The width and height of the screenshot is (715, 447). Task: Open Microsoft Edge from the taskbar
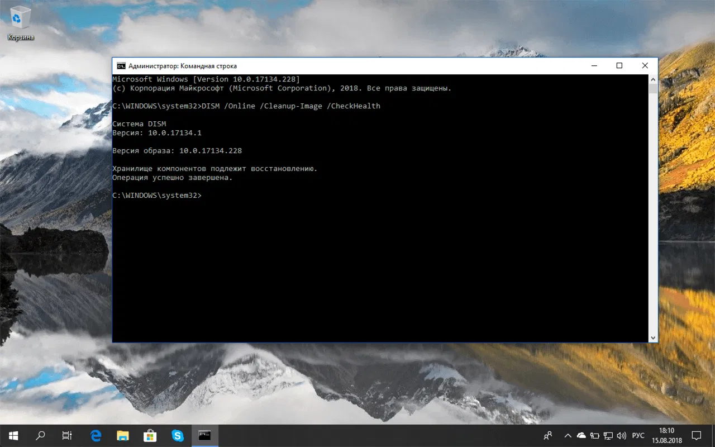pos(95,435)
